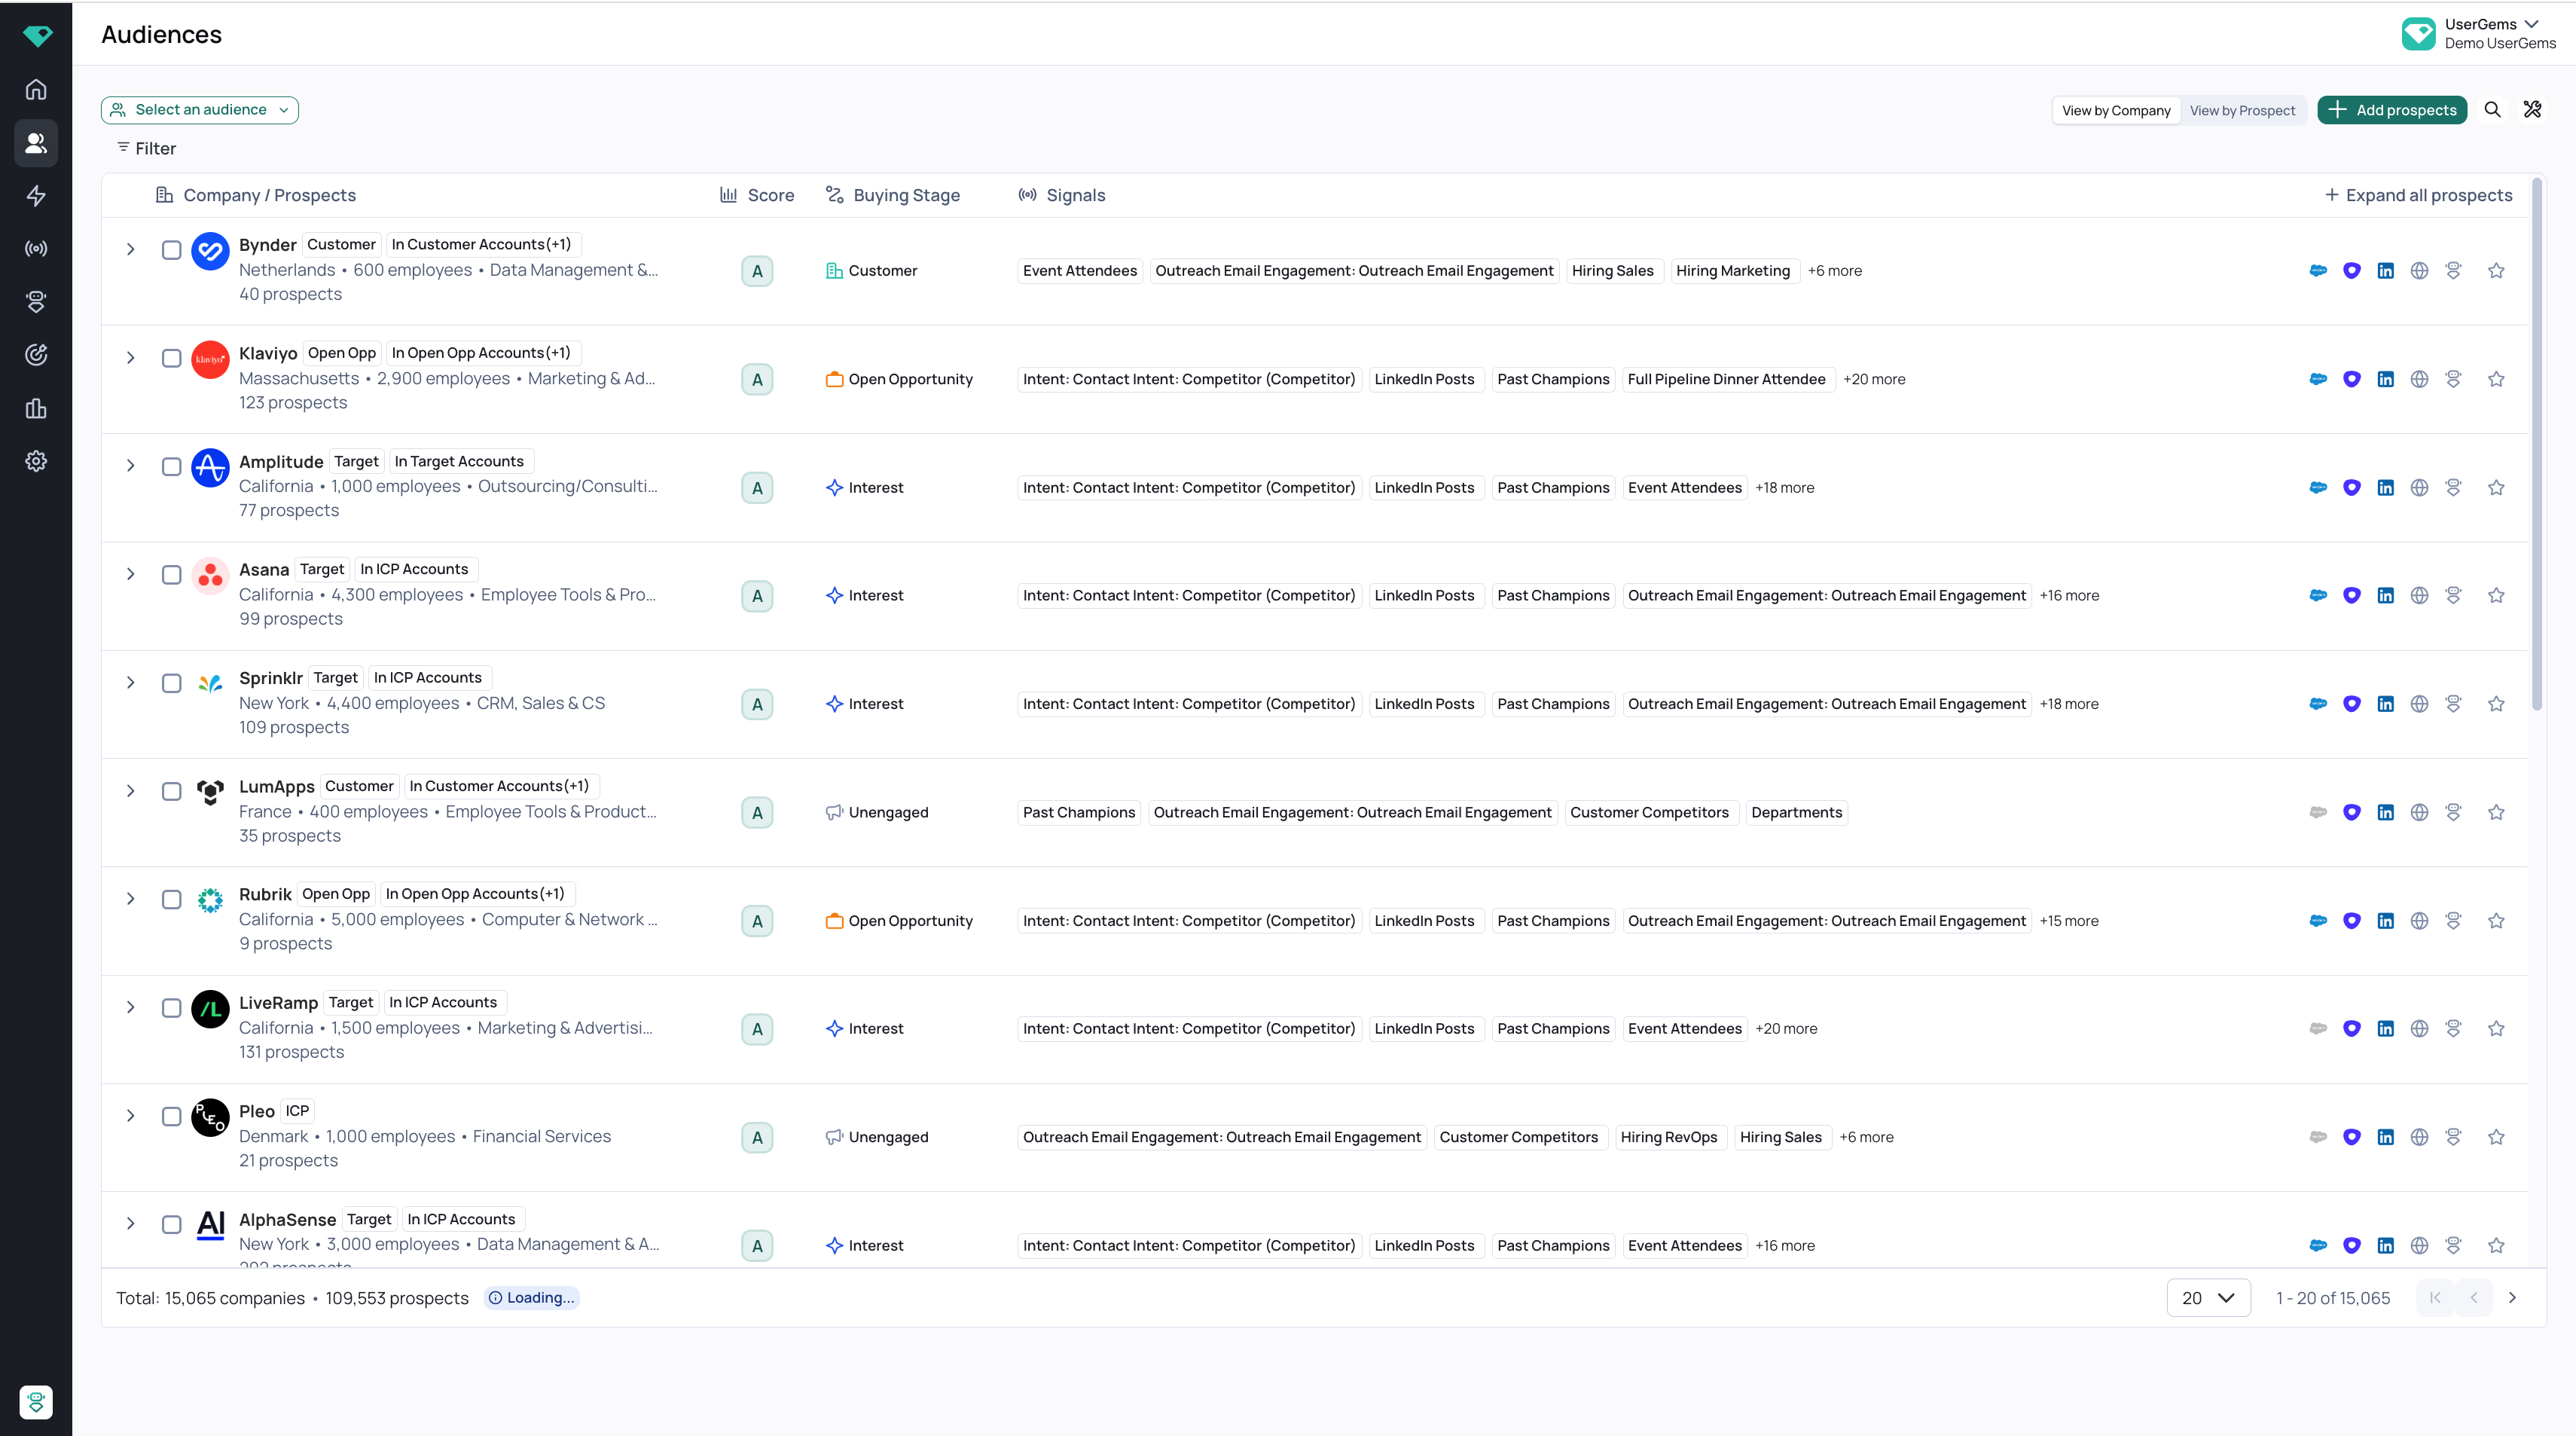Select the Pleo row checkbox
Viewport: 2576px width, 1436px height.
[x=172, y=1117]
